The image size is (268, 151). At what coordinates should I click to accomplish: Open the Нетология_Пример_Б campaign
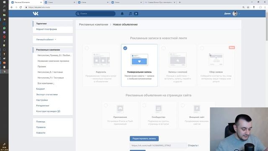(x=54, y=55)
